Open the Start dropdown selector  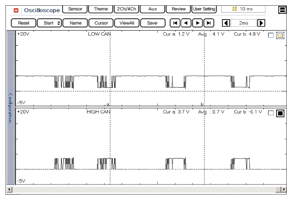point(49,23)
